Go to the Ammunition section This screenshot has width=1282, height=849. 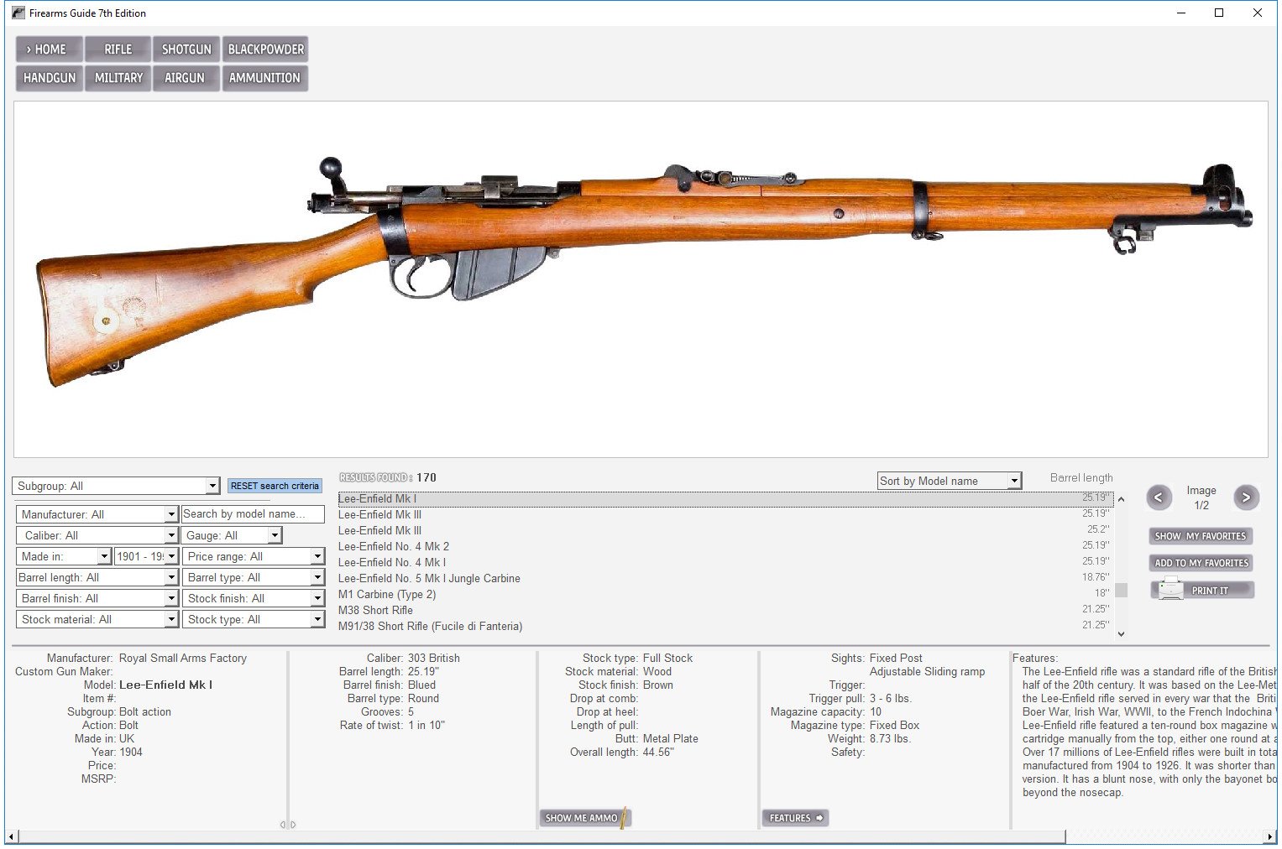[x=264, y=78]
